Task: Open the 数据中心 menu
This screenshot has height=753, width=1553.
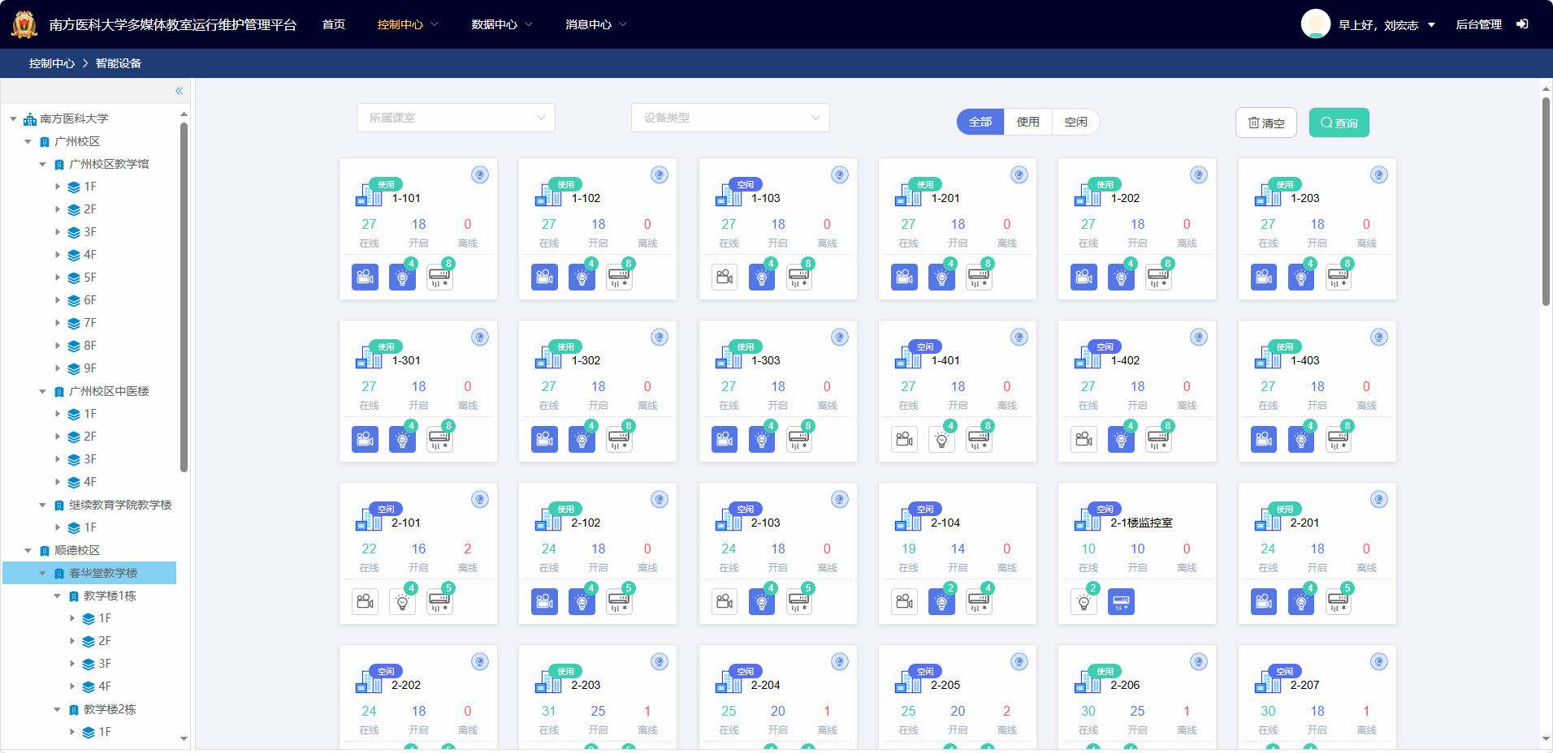Action: [501, 24]
